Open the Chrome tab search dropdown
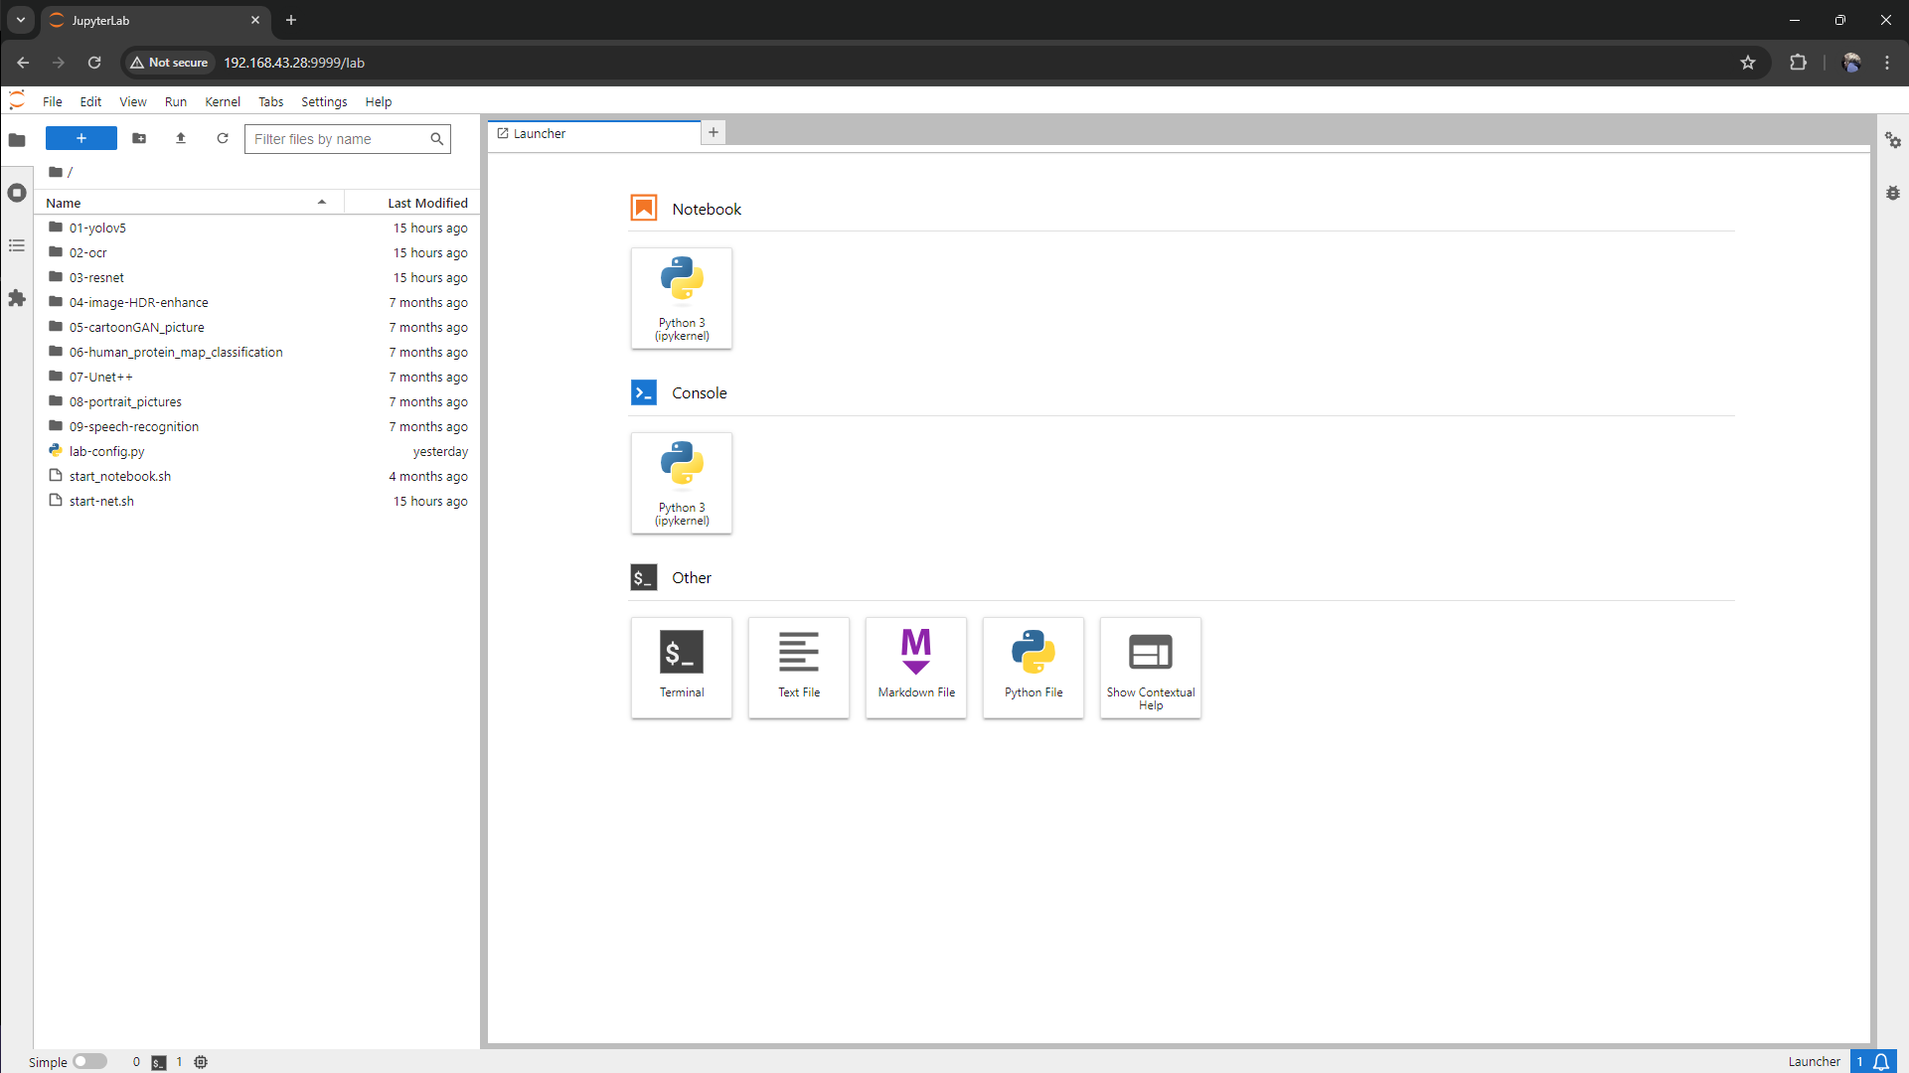This screenshot has height=1073, width=1909. (x=20, y=20)
